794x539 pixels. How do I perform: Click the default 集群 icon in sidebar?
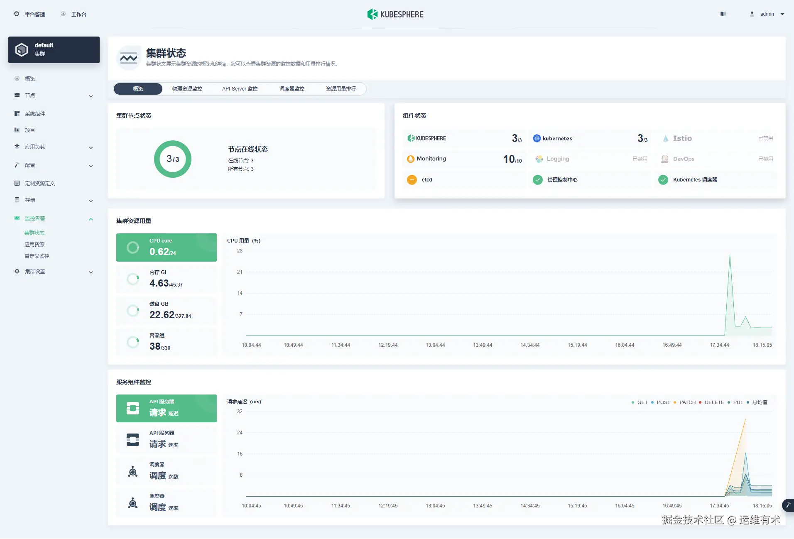point(21,49)
